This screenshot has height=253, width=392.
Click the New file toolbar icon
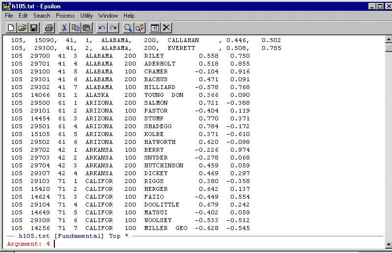pyautogui.click(x=11, y=28)
